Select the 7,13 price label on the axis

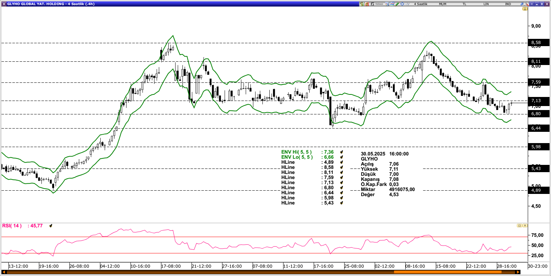539,101
